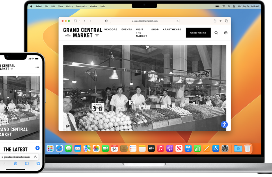Open Photos from the Dock
This screenshot has height=177, width=272.
tap(96, 148)
